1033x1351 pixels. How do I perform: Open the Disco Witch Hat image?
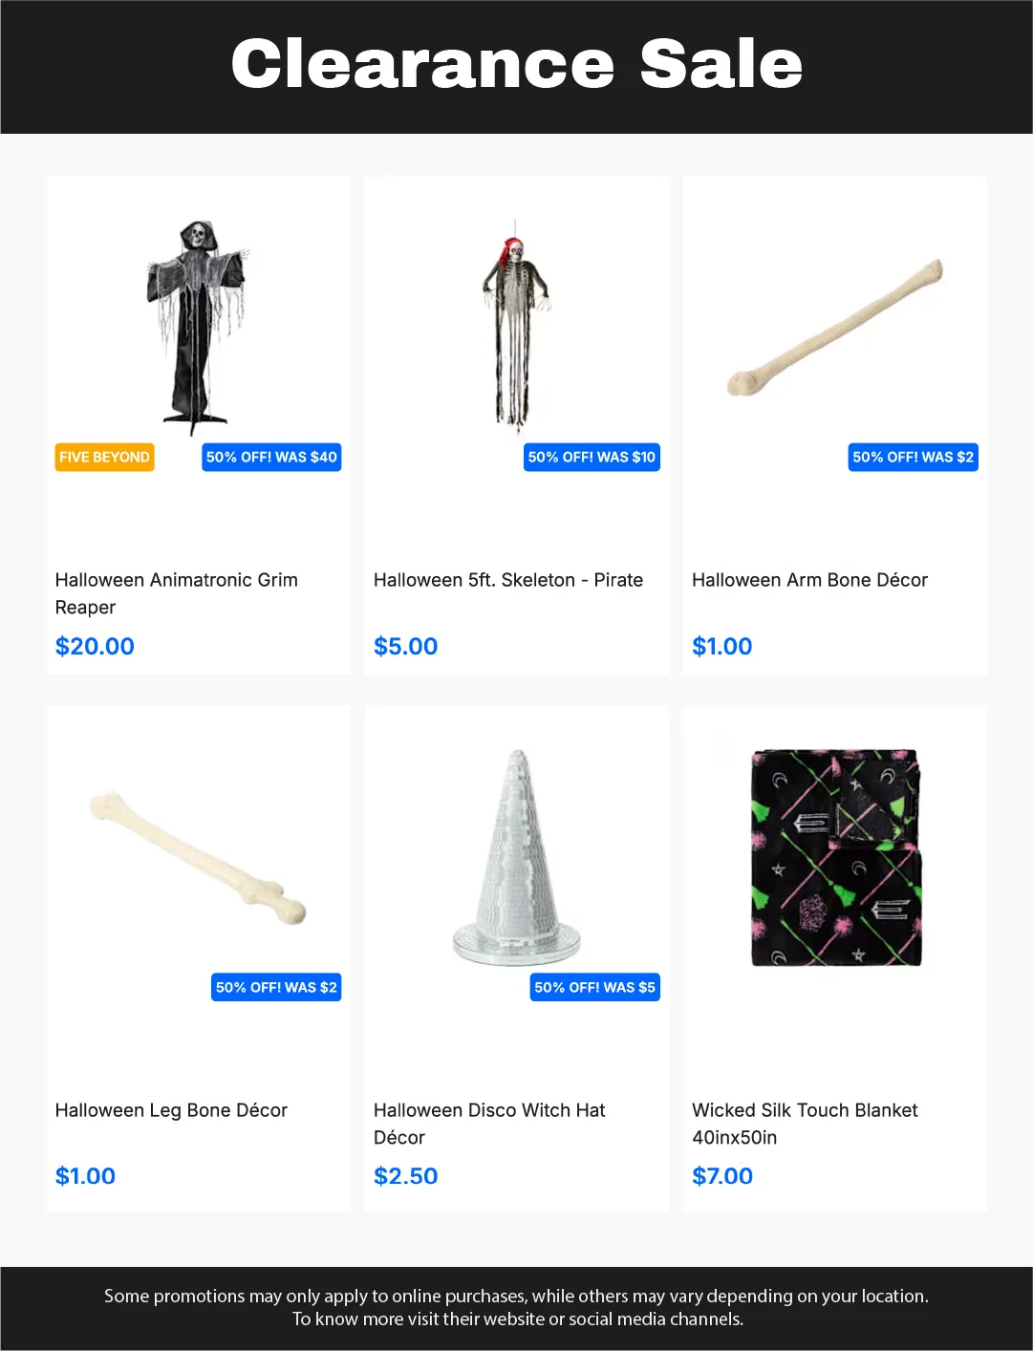(516, 857)
